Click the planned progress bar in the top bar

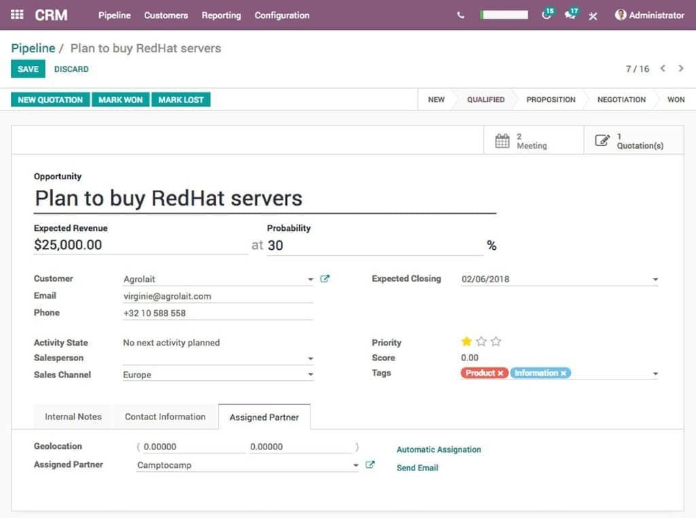(x=503, y=14)
